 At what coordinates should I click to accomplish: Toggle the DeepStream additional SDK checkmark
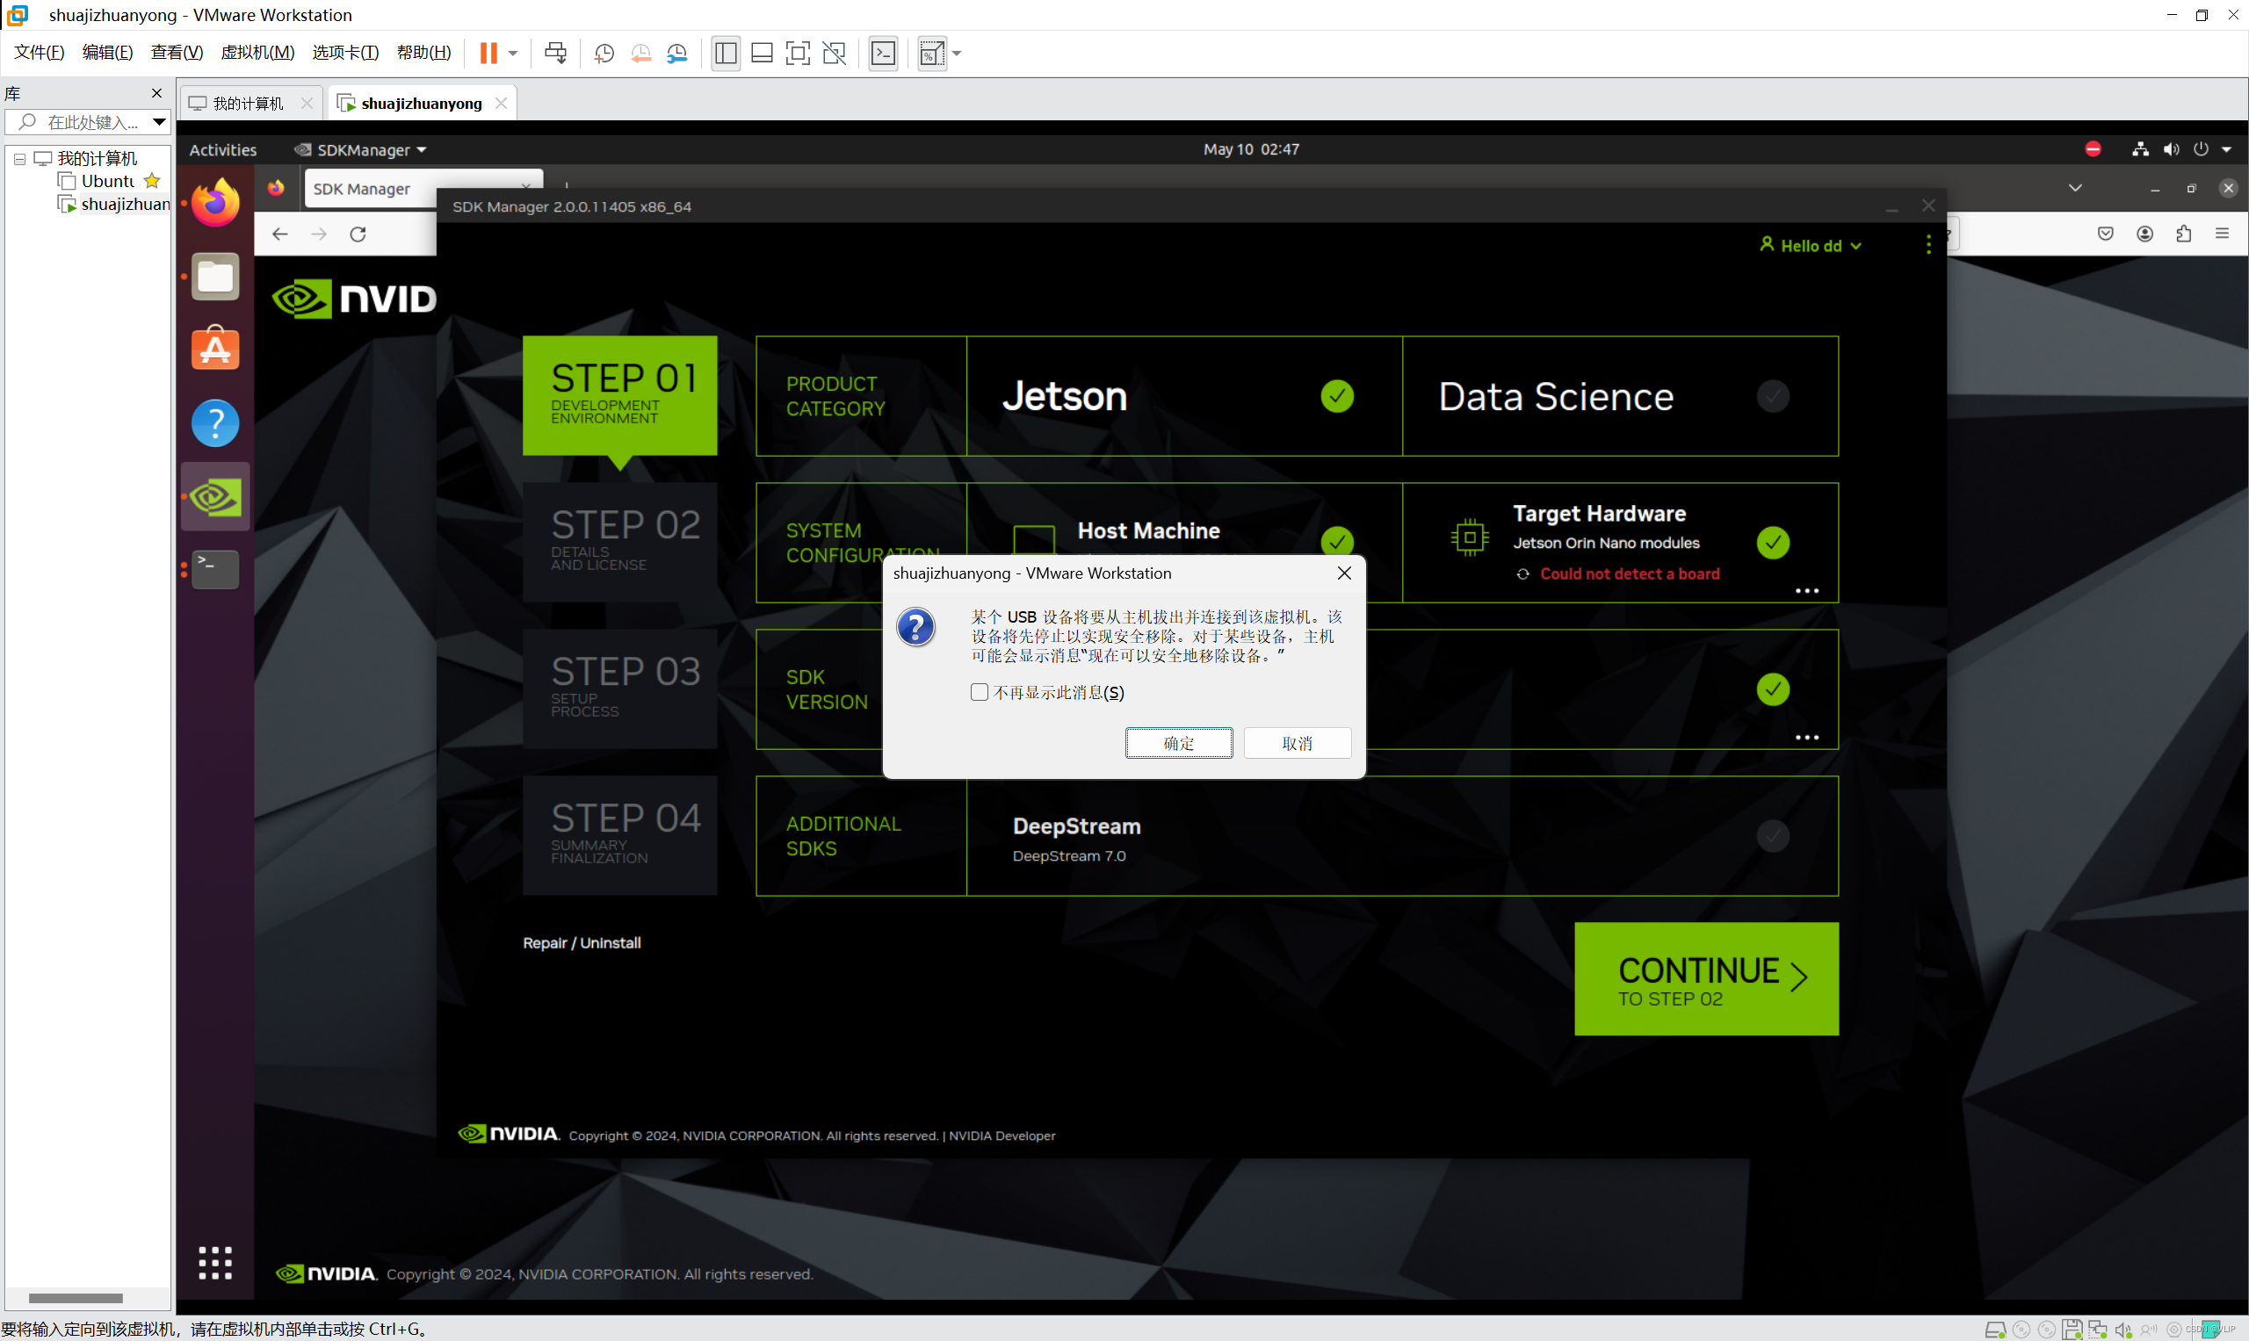point(1773,836)
